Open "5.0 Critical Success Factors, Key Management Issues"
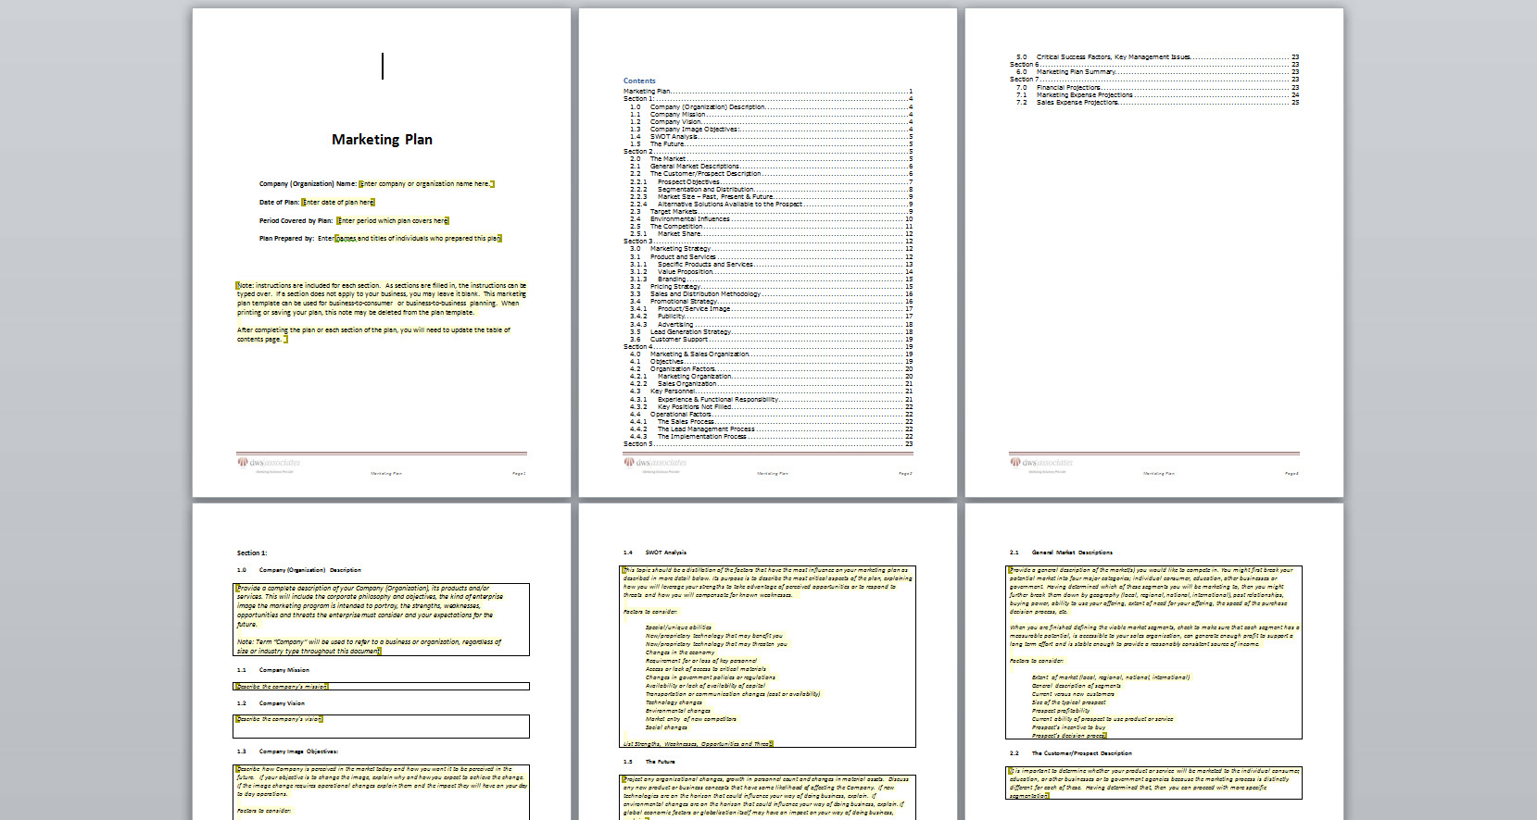 1157,57
